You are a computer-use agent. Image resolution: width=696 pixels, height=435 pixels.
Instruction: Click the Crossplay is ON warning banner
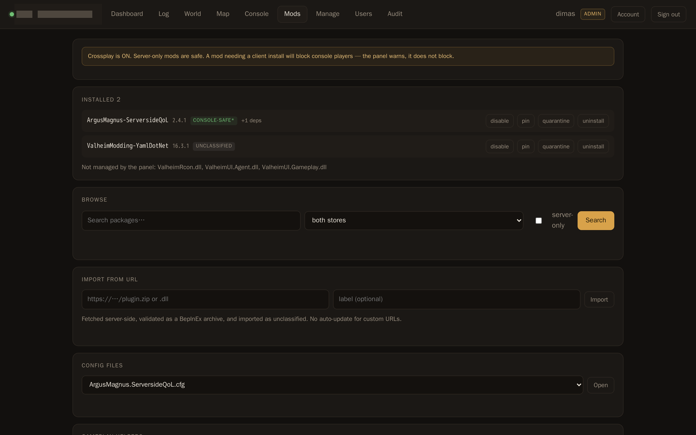348,56
